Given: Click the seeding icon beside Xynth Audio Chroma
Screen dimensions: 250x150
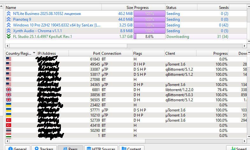Looking at the screenshot, I should tap(9, 31).
